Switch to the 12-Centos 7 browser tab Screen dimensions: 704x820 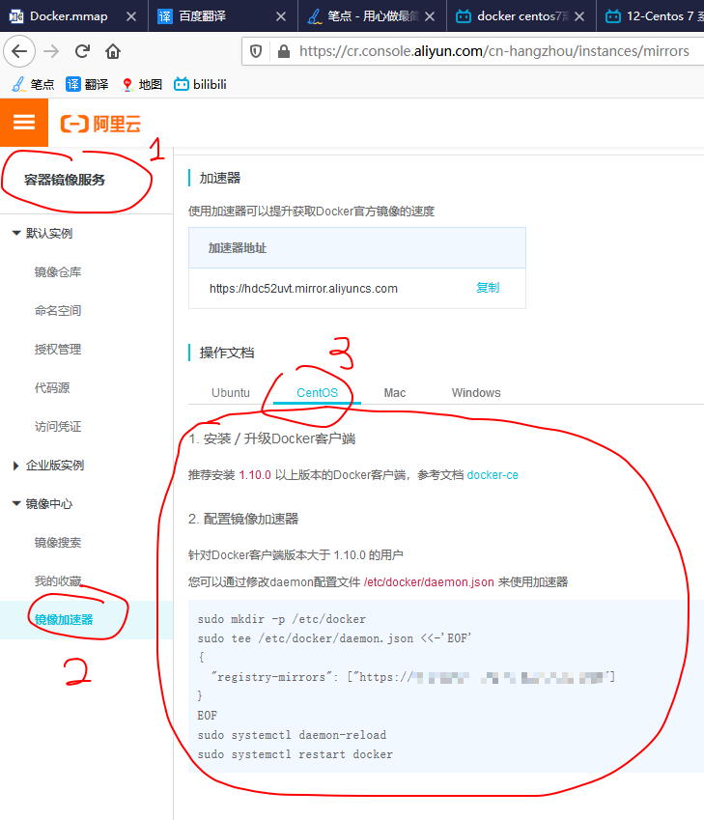click(x=651, y=16)
